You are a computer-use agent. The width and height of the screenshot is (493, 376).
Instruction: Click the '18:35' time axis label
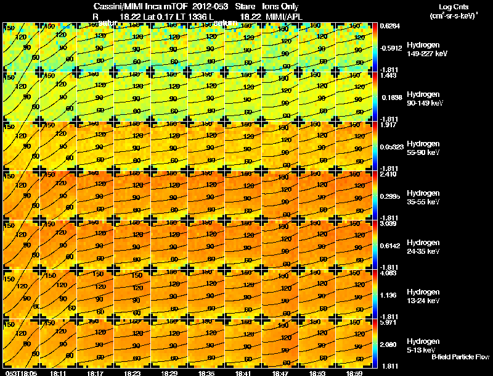pyautogui.click(x=206, y=373)
